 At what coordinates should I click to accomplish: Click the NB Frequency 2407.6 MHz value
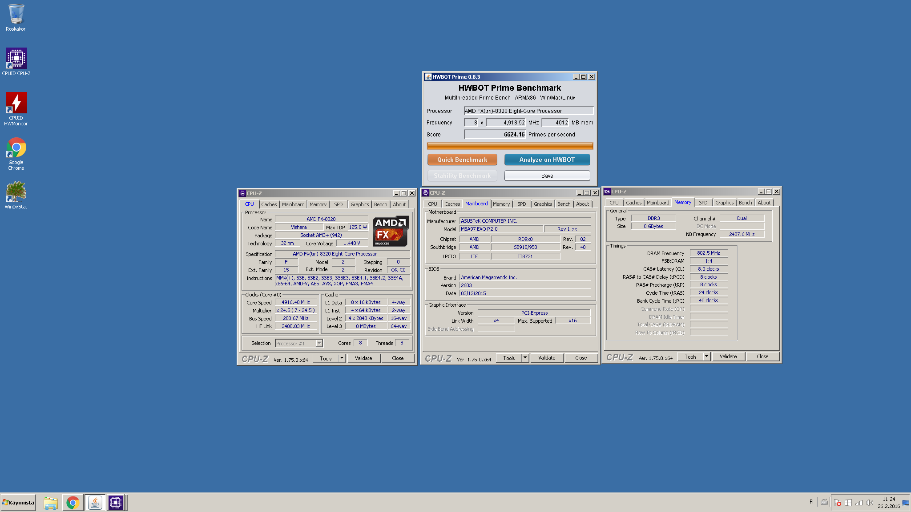coord(742,234)
